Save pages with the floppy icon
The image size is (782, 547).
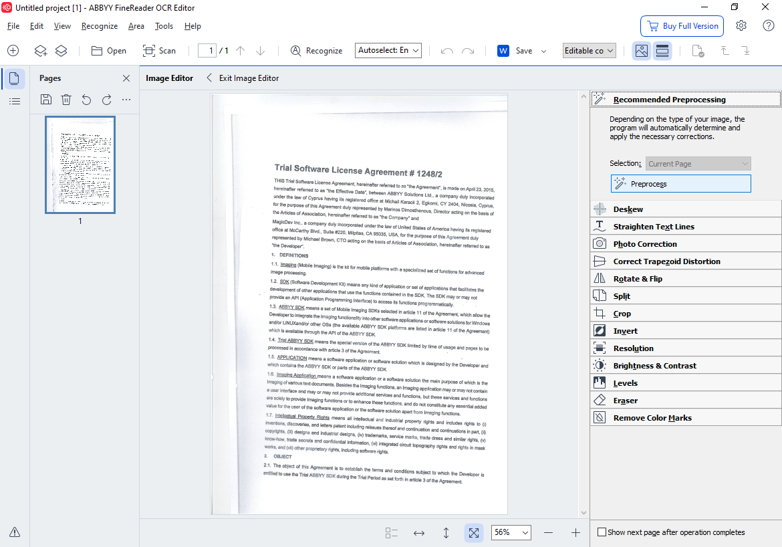pos(46,100)
